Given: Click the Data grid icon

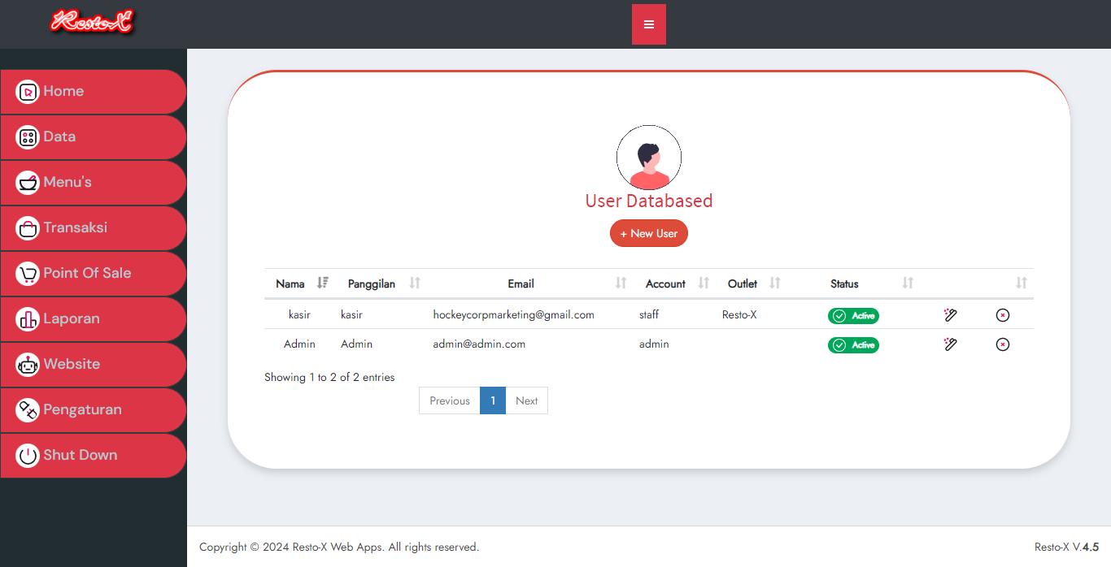Looking at the screenshot, I should [x=28, y=137].
